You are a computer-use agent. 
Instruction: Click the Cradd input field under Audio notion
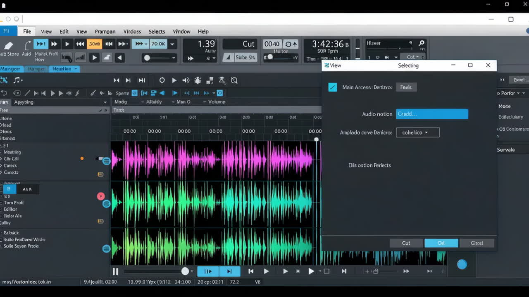[432, 114]
